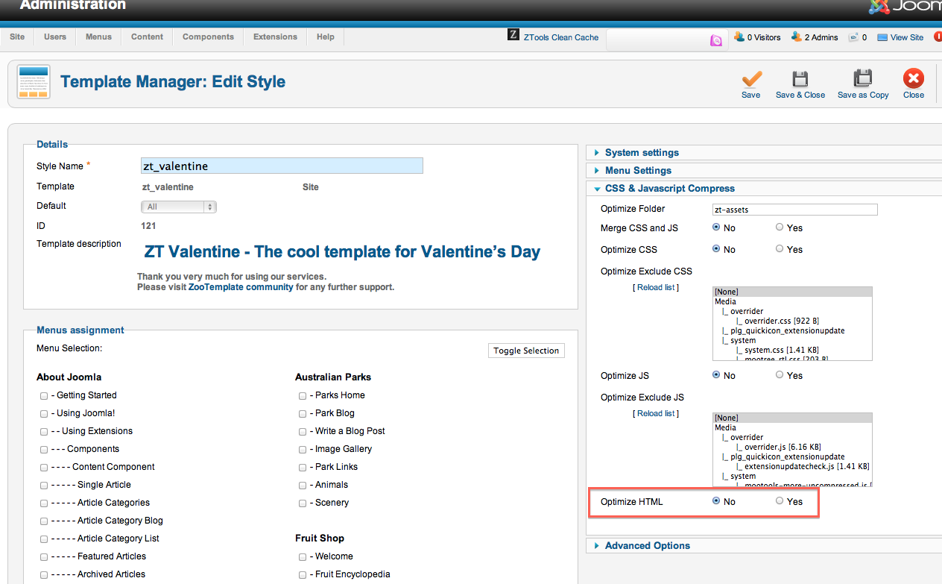Screen dimensions: 942x584
Task: Click the Optimize Folder input field
Action: 794,210
